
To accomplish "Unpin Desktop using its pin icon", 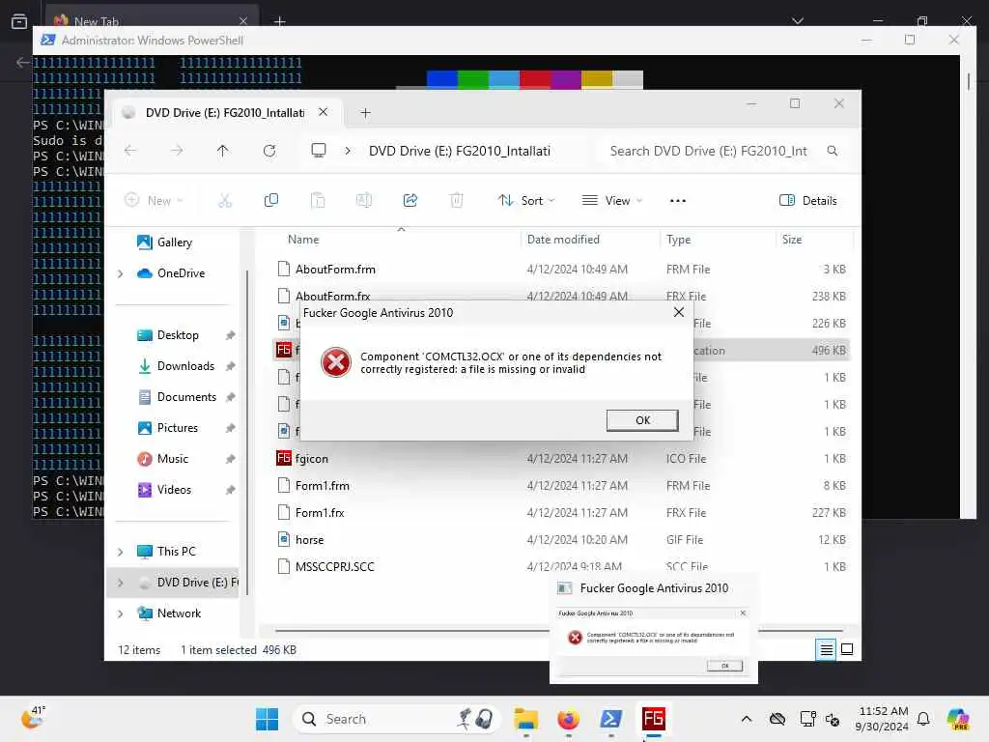I will point(231,335).
